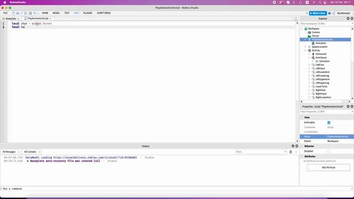Open the All Messages dropdown
Screen dimensions: 354x199
[x=11, y=152]
